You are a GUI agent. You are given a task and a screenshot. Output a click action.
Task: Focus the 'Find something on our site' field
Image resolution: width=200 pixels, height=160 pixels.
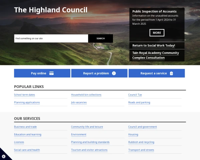(x=51, y=38)
